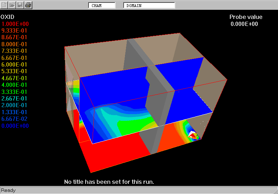The height and width of the screenshot is (194, 278).
Task: Select the 1.000E+00 red legend entry
Action: coord(15,24)
